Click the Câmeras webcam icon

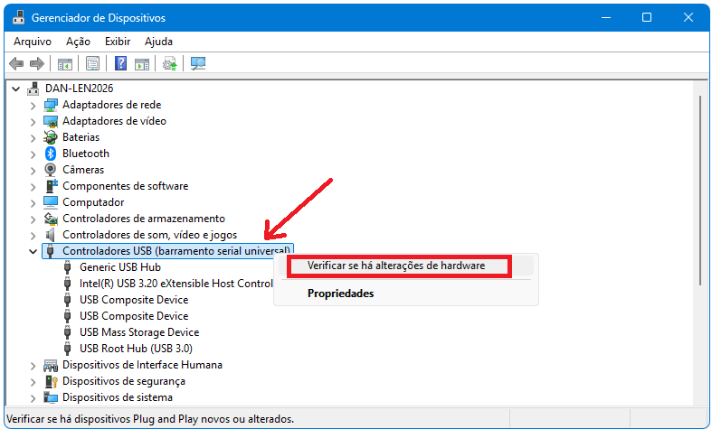pos(51,170)
